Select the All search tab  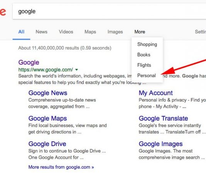click(21, 32)
